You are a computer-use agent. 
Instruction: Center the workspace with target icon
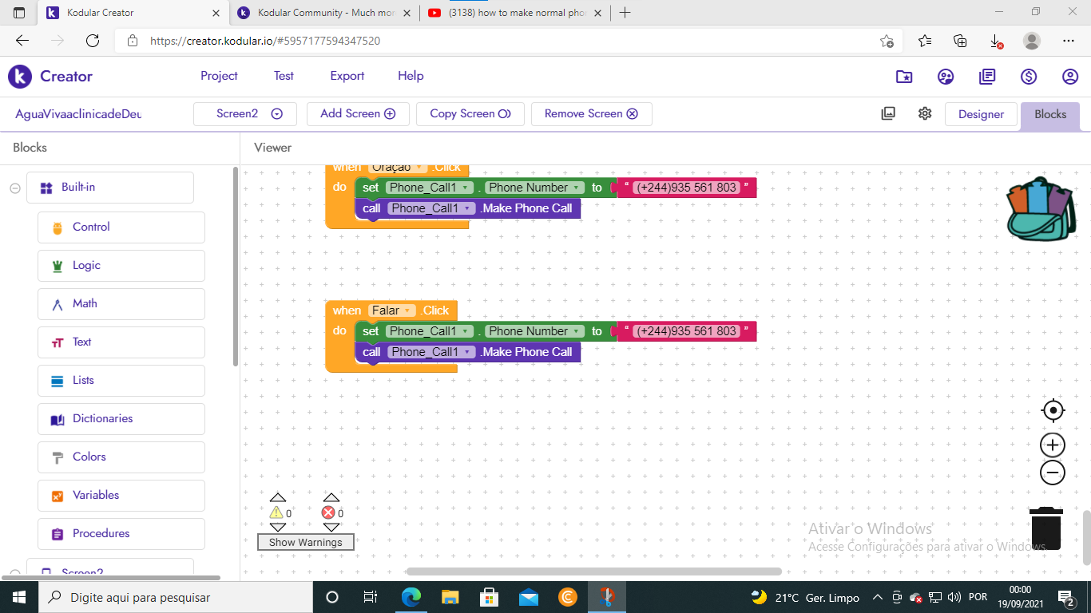1053,410
